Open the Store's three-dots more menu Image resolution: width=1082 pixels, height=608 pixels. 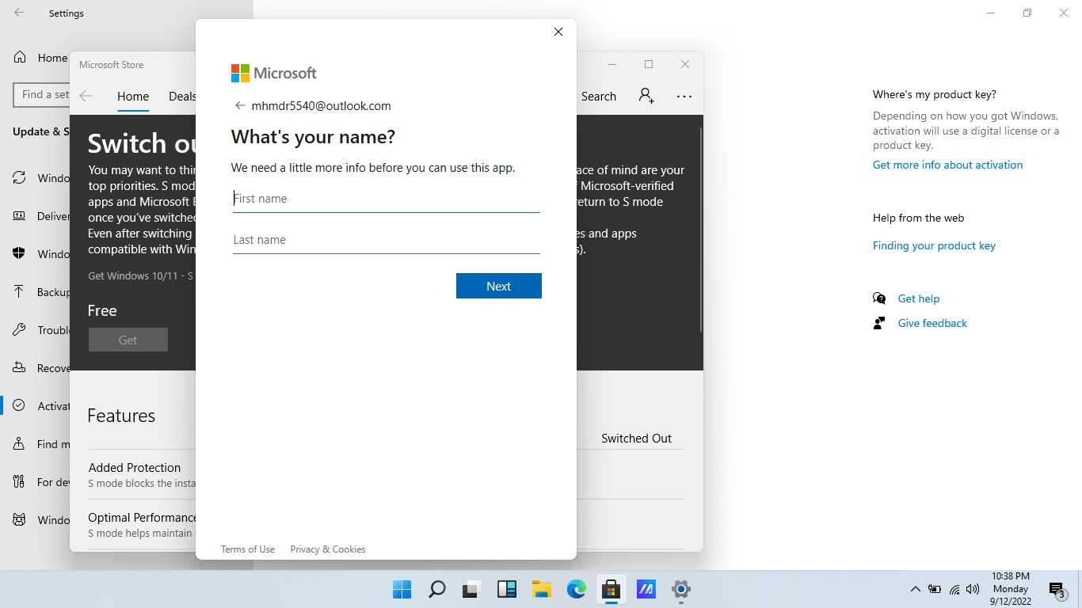coord(684,97)
